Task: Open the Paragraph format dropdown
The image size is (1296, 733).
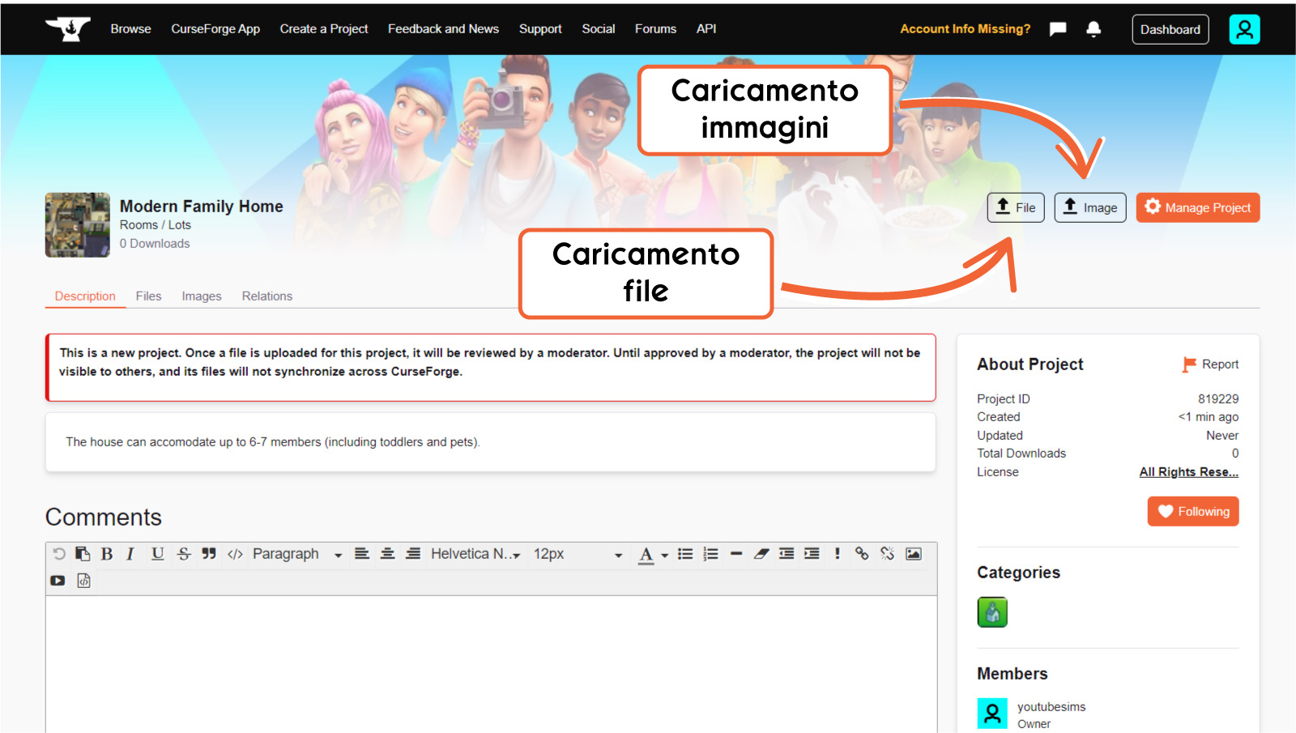Action: pyautogui.click(x=296, y=554)
